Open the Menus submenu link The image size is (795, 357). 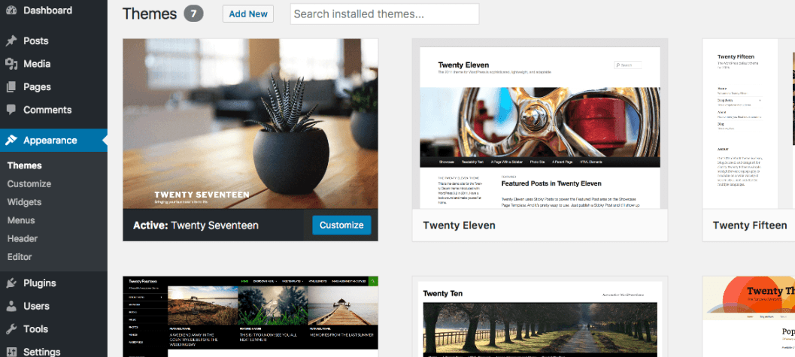pyautogui.click(x=21, y=220)
